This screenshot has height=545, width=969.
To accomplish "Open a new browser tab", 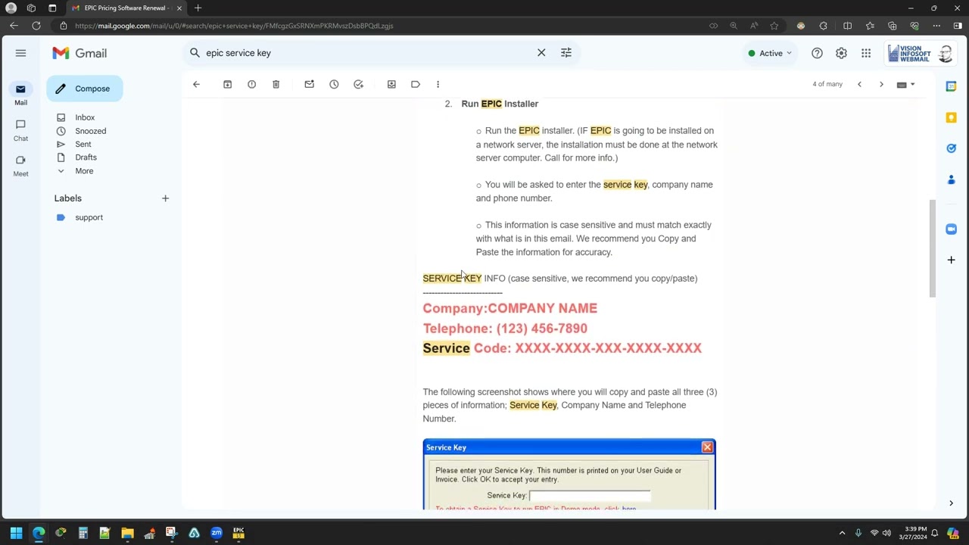I will pyautogui.click(x=198, y=8).
